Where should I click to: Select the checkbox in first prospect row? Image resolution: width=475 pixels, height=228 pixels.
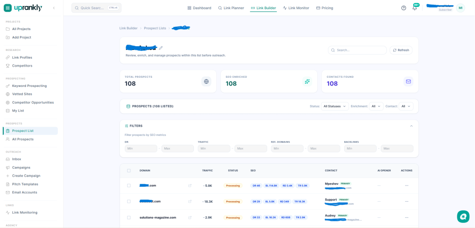coord(129,185)
